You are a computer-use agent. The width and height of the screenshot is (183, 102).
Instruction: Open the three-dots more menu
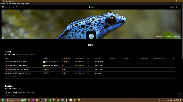click(x=180, y=7)
